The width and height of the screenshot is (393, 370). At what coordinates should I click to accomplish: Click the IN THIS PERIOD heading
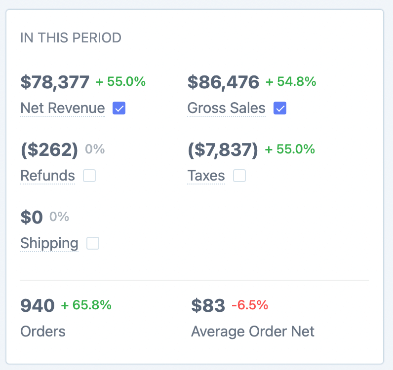point(71,38)
